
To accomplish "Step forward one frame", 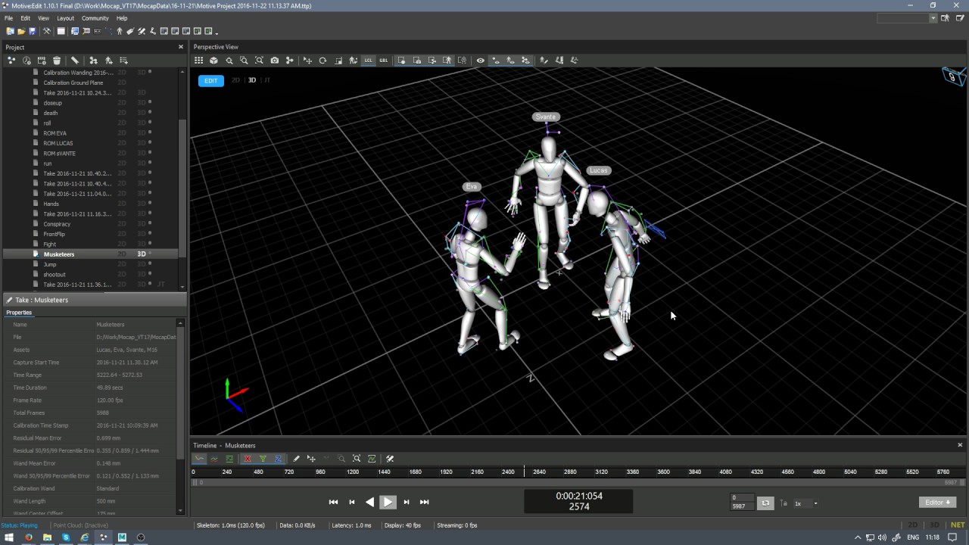I will (x=407, y=502).
